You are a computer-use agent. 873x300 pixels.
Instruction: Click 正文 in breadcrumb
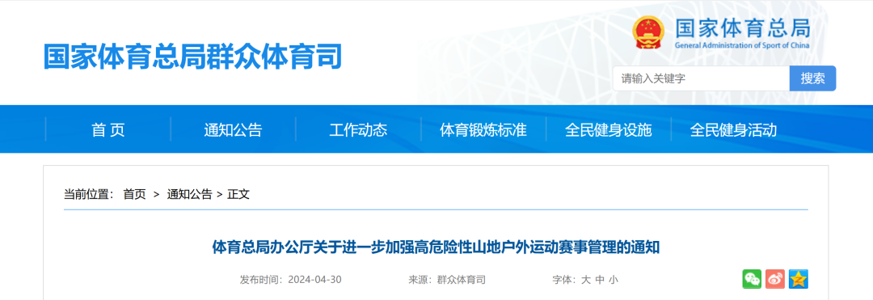coord(238,194)
